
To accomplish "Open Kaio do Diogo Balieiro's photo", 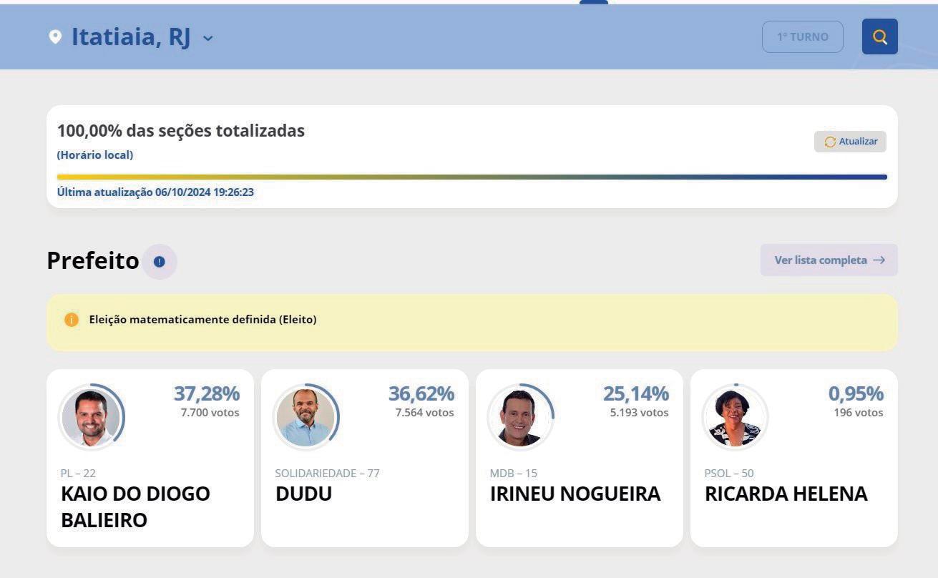I will point(91,418).
